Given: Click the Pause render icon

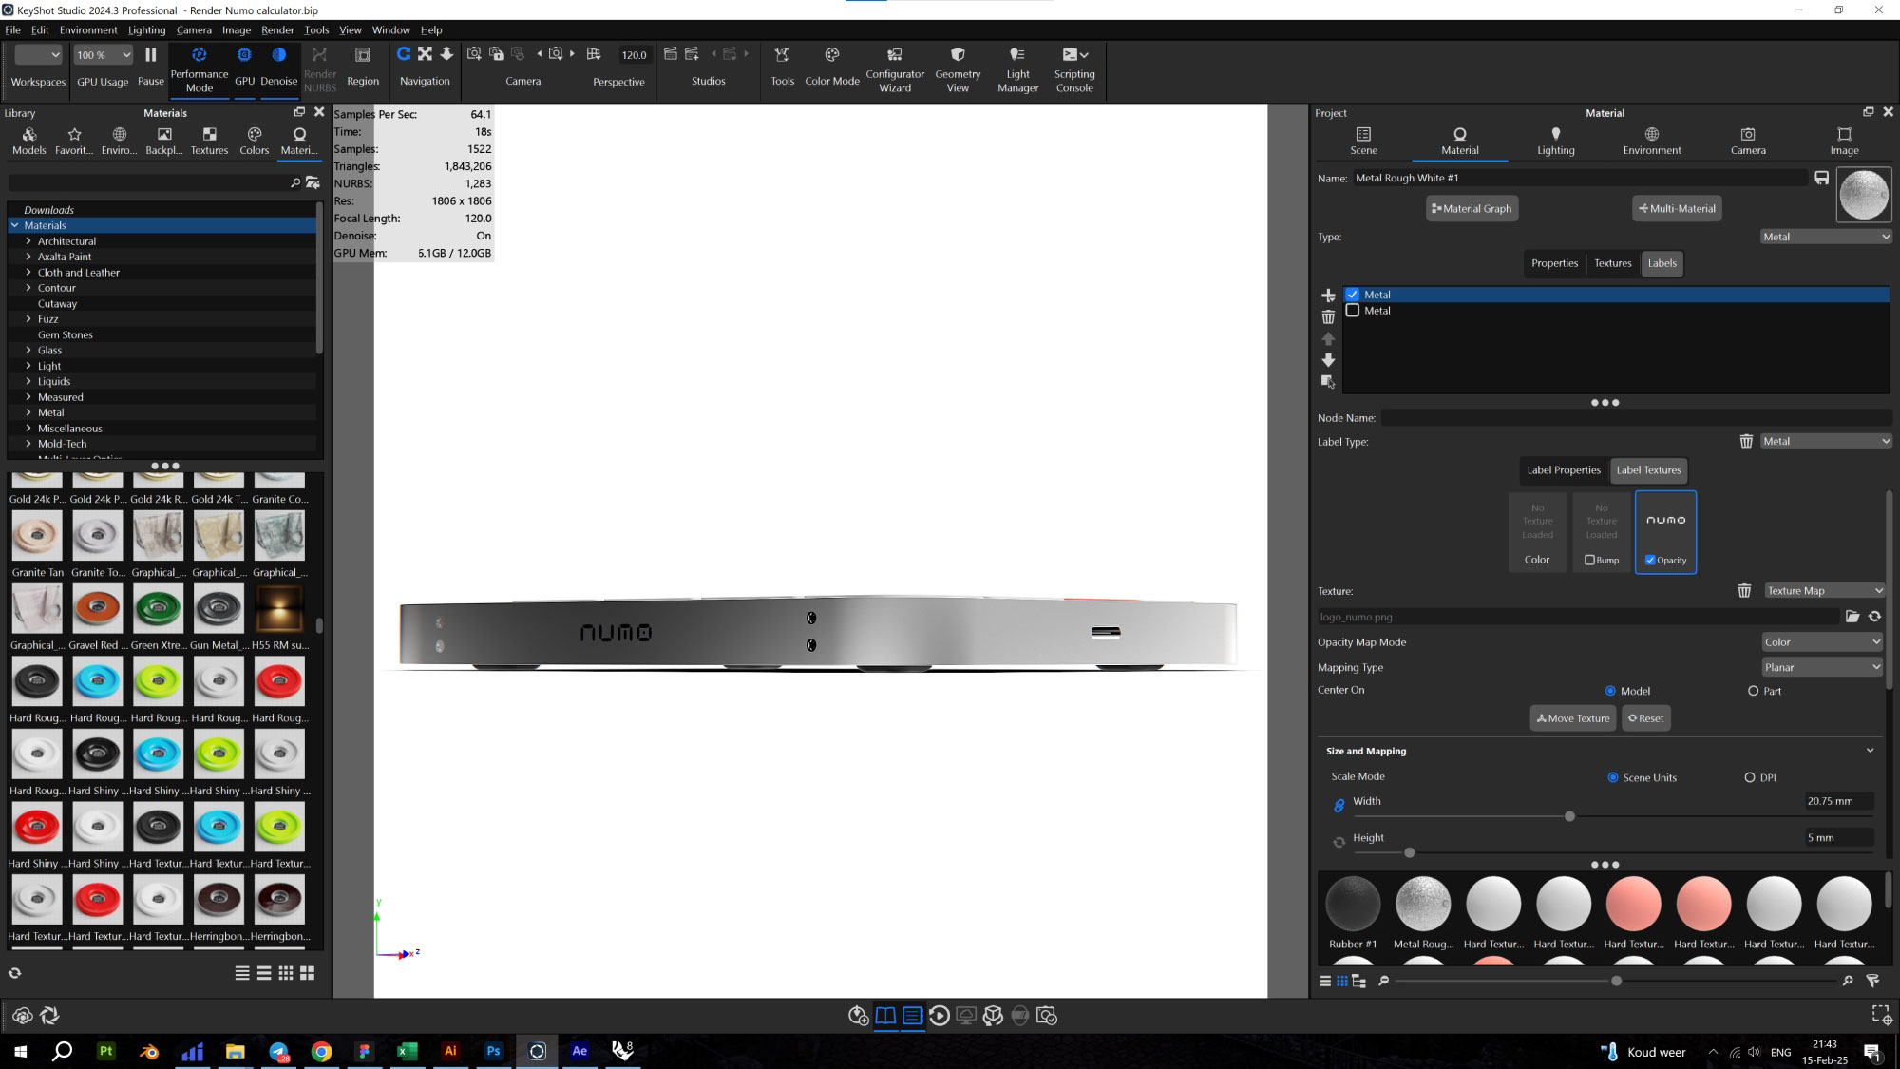Looking at the screenshot, I should tap(150, 56).
